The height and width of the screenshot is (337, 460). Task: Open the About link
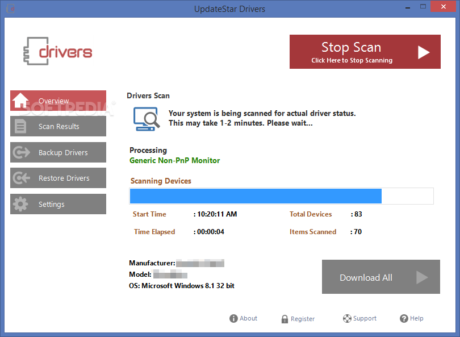[248, 318]
